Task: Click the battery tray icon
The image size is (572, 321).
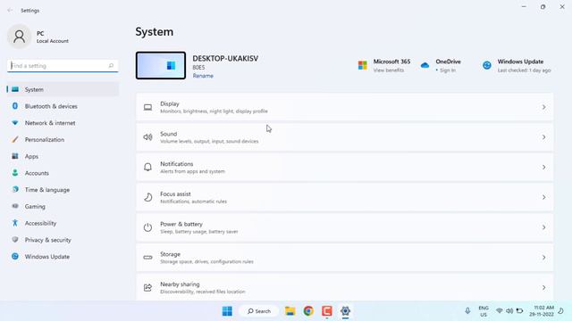Action: pos(519,311)
